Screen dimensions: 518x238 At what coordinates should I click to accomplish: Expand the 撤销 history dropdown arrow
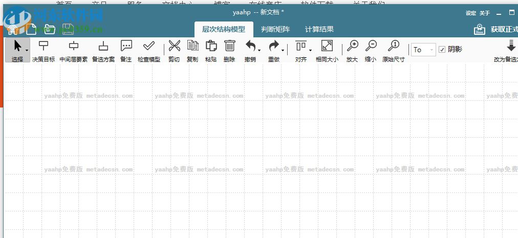[260, 50]
